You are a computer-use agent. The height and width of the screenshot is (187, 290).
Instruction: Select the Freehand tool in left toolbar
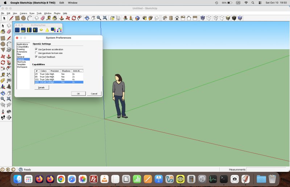pos(9,50)
